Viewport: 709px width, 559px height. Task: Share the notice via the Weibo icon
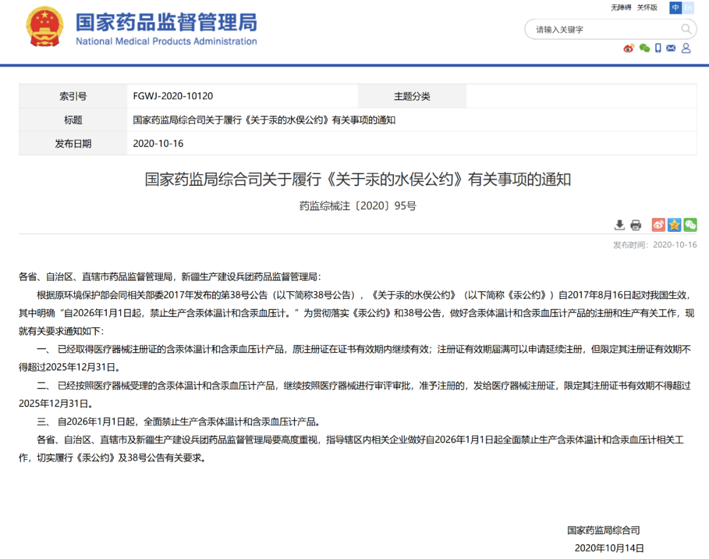pyautogui.click(x=658, y=225)
